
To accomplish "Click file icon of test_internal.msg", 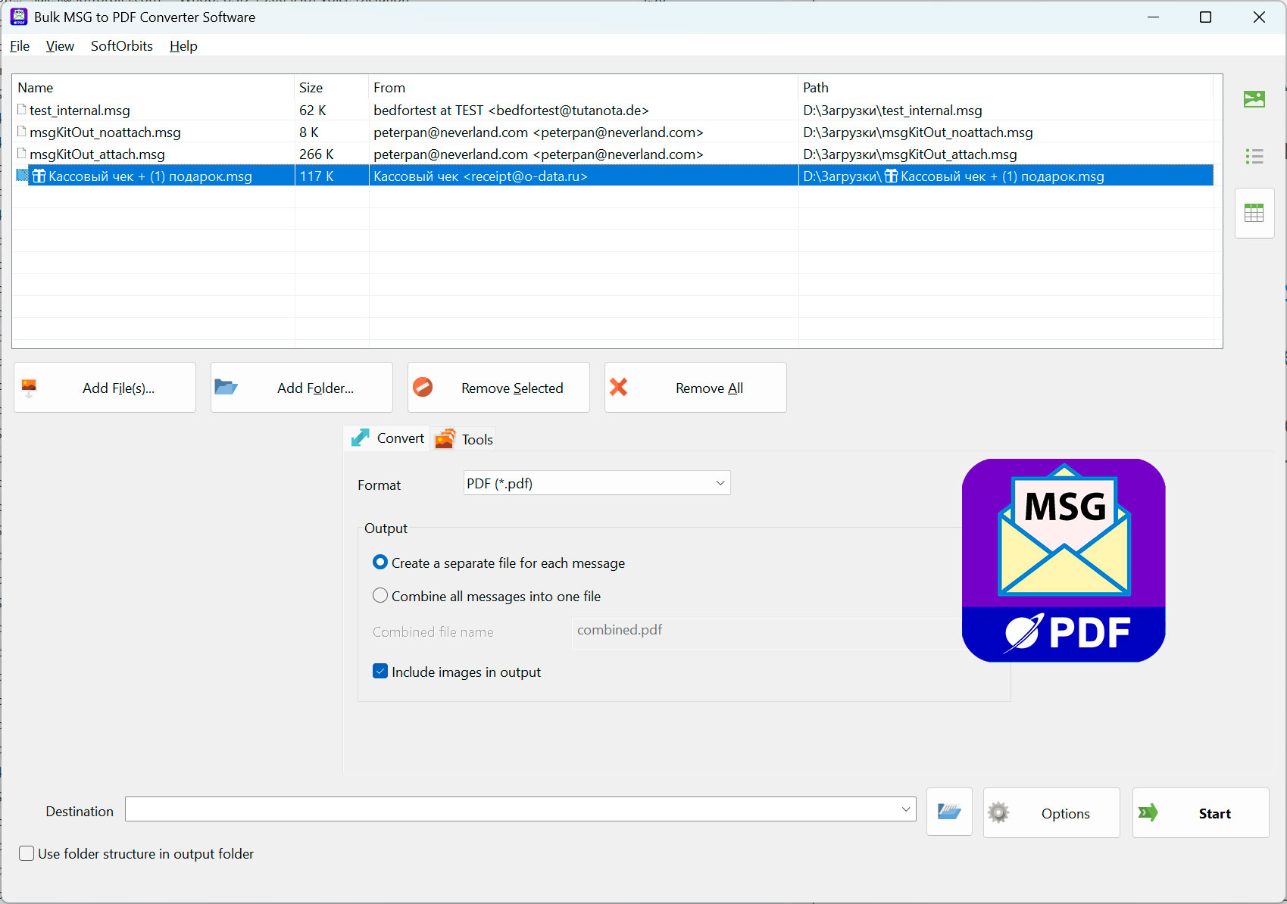I will [x=22, y=110].
